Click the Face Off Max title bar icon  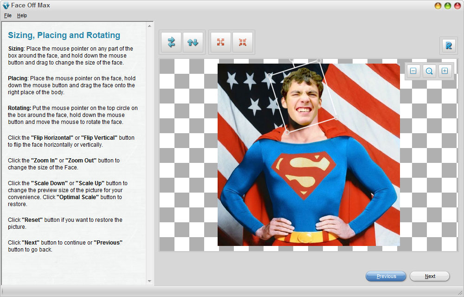[6, 5]
